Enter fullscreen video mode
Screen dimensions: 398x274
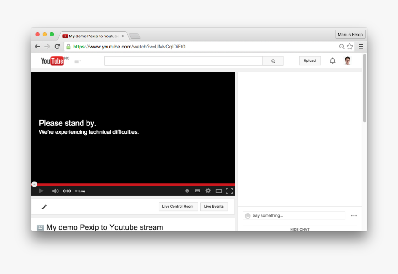coord(229,191)
